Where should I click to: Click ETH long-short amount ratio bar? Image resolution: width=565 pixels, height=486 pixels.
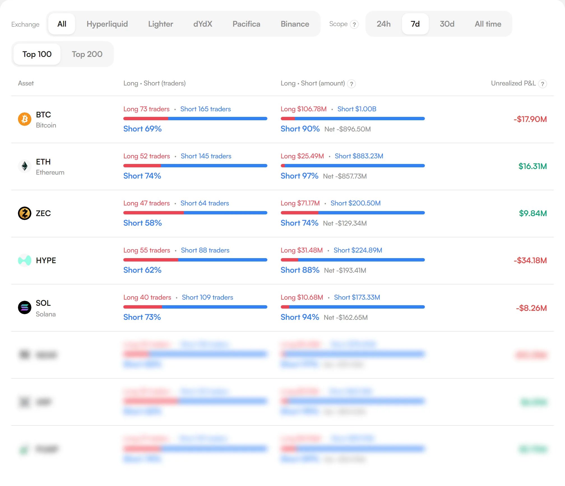(353, 166)
